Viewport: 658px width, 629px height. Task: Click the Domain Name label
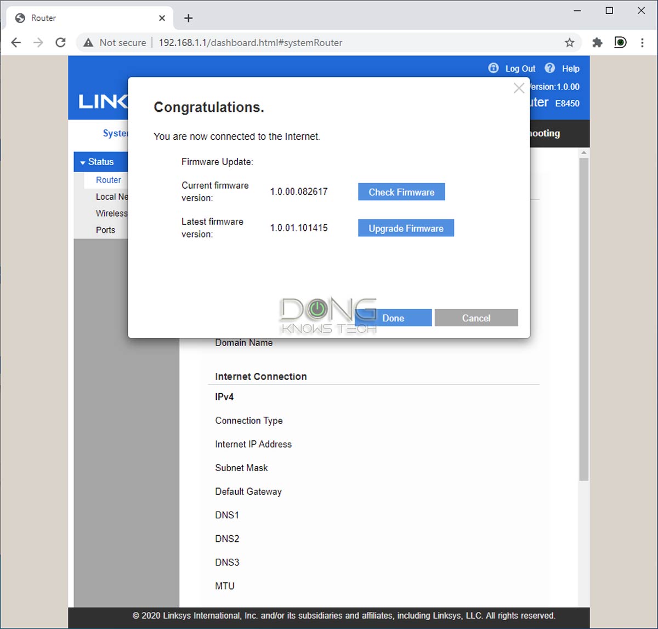[x=244, y=342]
